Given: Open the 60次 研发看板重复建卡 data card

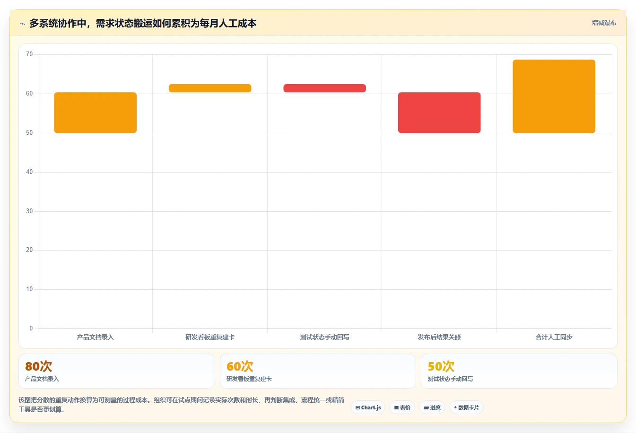Looking at the screenshot, I should (x=318, y=371).
